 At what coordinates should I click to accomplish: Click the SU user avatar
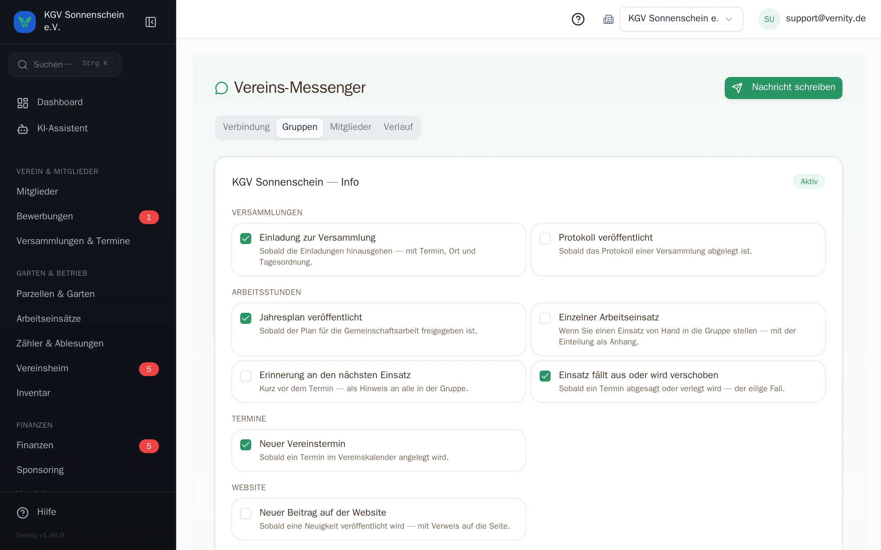(x=769, y=19)
